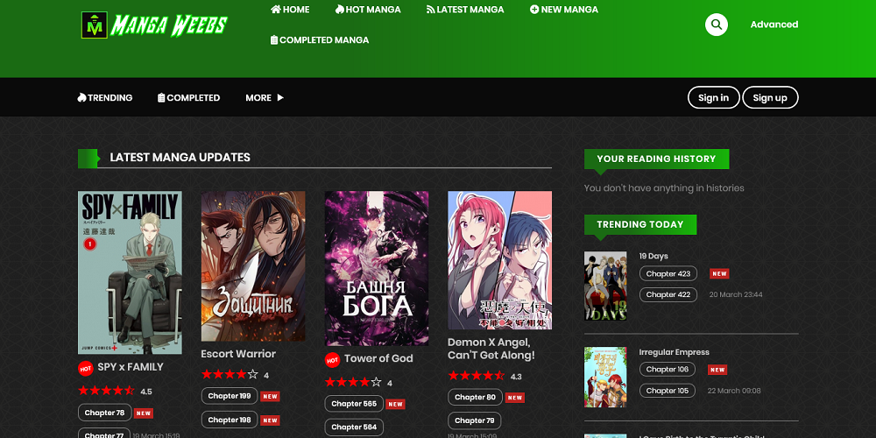Image resolution: width=876 pixels, height=438 pixels.
Task: Expand the MORE dropdown menu
Action: [x=264, y=98]
